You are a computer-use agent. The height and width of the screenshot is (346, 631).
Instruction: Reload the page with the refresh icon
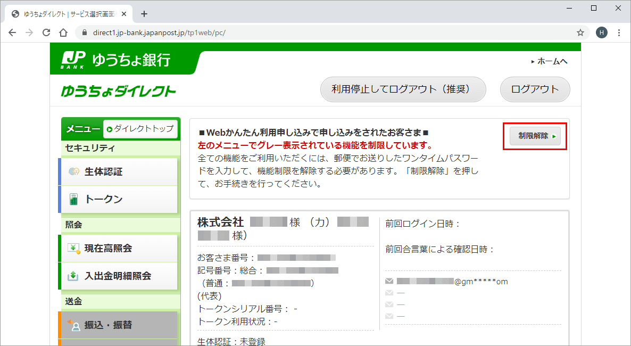click(46, 32)
